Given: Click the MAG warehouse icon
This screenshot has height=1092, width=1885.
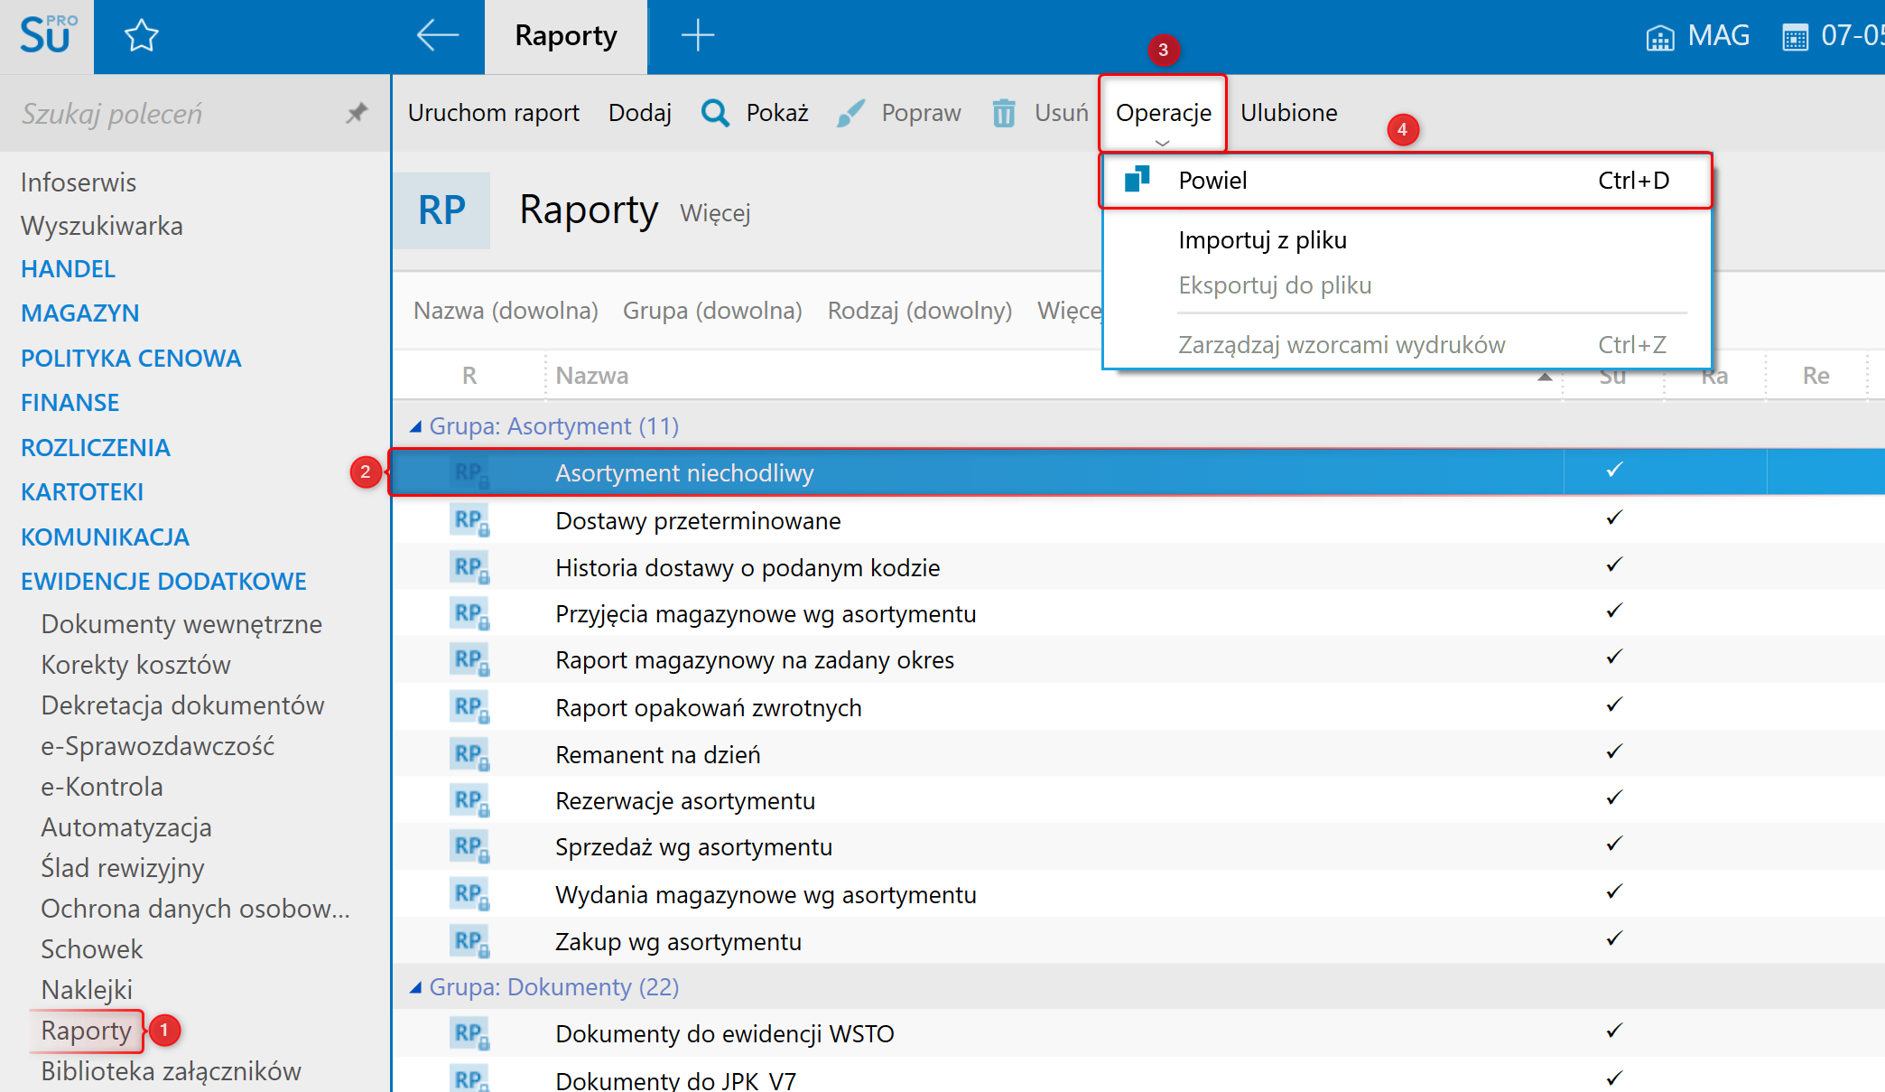Looking at the screenshot, I should click(x=1659, y=37).
